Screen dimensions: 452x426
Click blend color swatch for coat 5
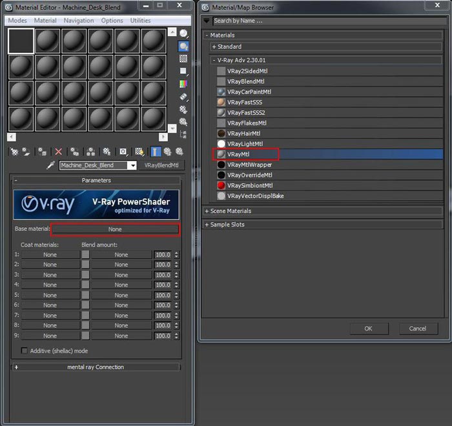point(85,295)
